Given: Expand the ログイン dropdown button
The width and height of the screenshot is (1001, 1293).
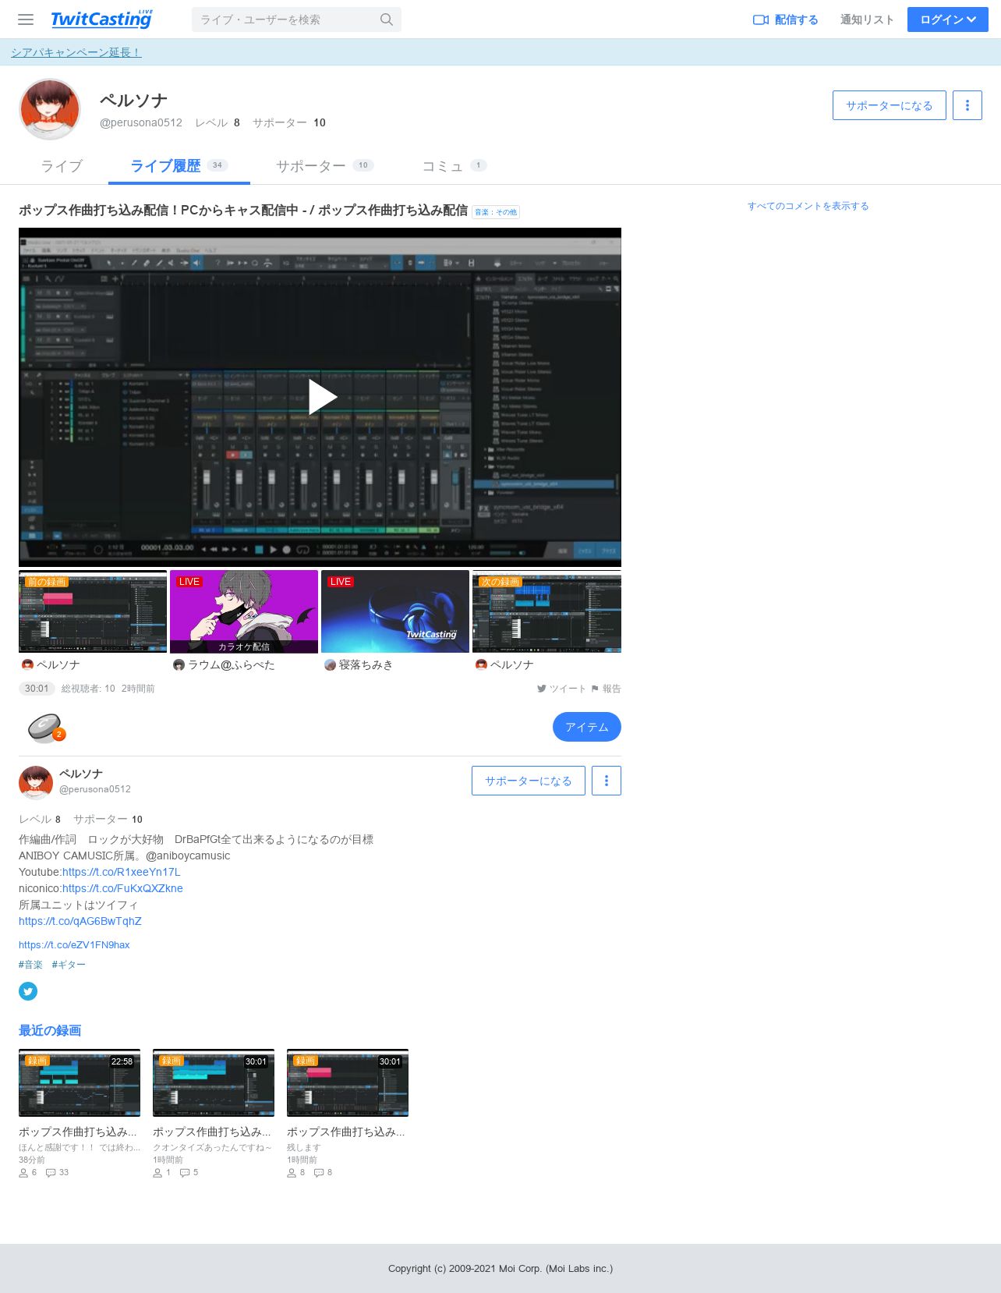Looking at the screenshot, I should (948, 19).
